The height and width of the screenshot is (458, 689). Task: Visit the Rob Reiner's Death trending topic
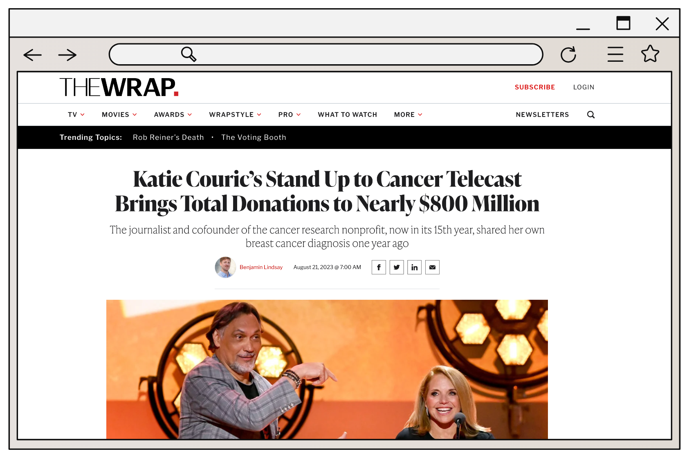click(x=168, y=137)
